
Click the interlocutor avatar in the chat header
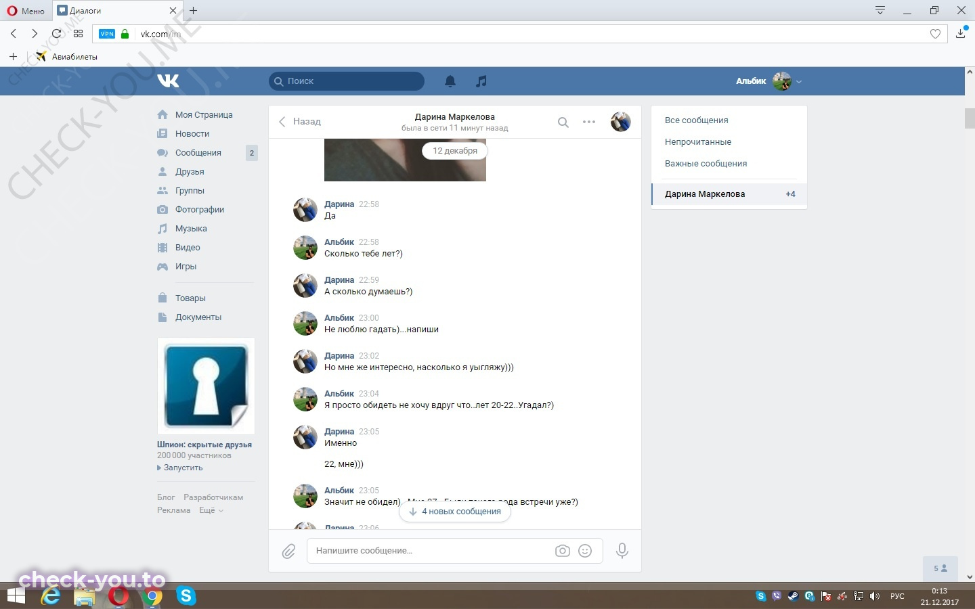tap(621, 122)
